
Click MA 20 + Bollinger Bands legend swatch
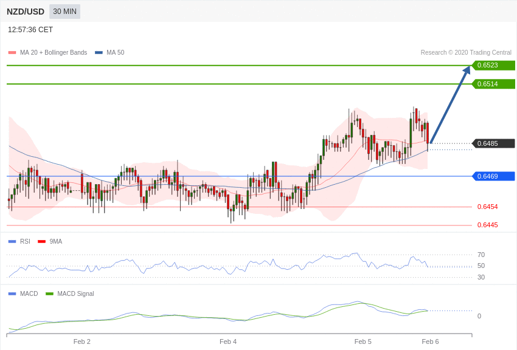pyautogui.click(x=12, y=53)
